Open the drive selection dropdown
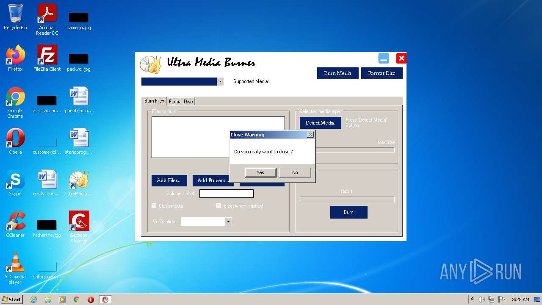This screenshot has height=305, width=542. [x=220, y=81]
